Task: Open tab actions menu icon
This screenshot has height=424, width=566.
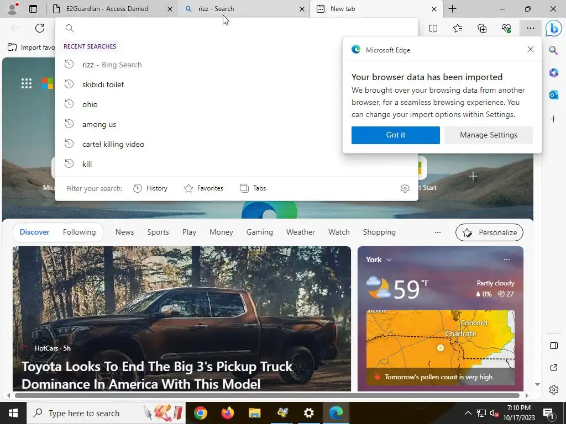Action: 33,9
